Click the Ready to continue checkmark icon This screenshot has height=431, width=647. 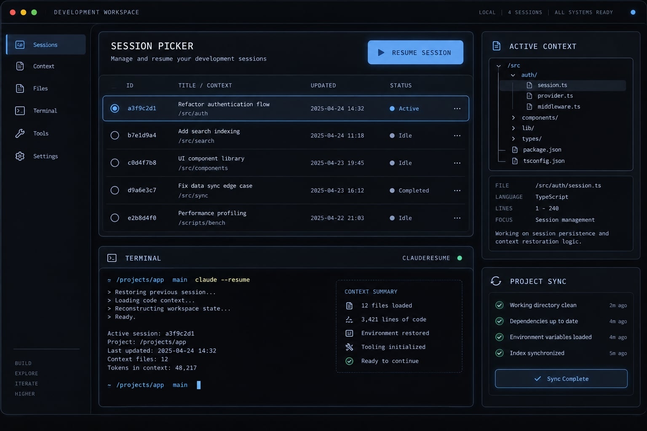click(349, 361)
